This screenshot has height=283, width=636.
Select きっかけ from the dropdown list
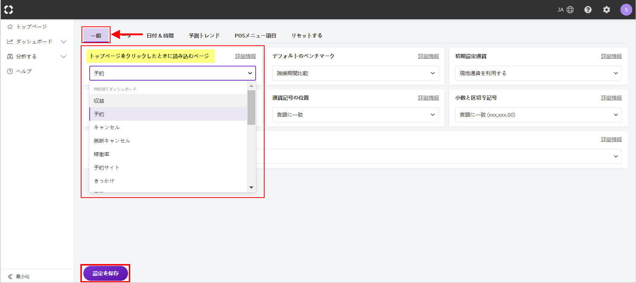[x=168, y=181]
